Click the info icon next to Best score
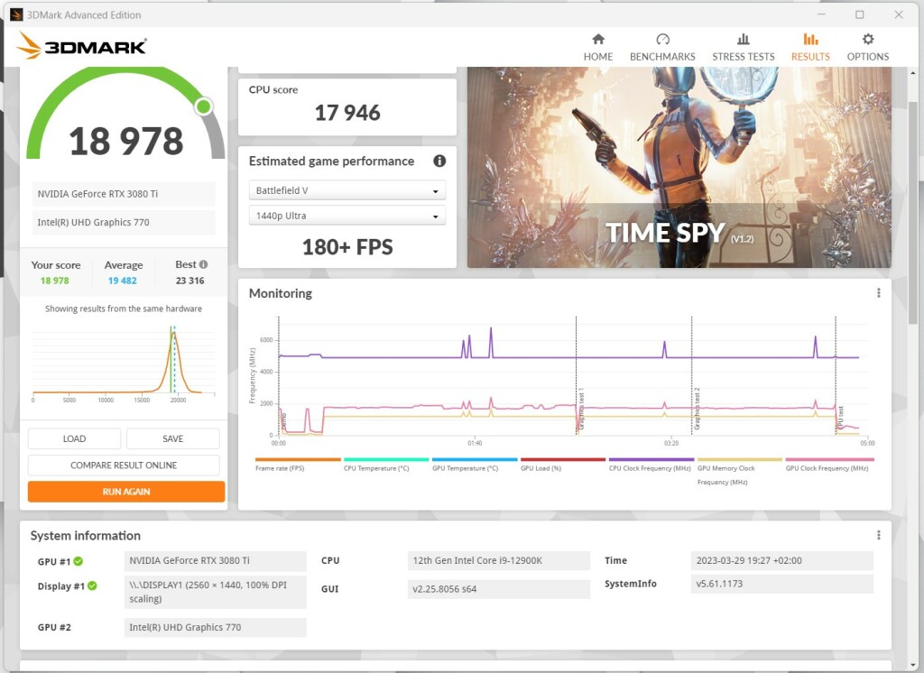The image size is (924, 673). 204,263
